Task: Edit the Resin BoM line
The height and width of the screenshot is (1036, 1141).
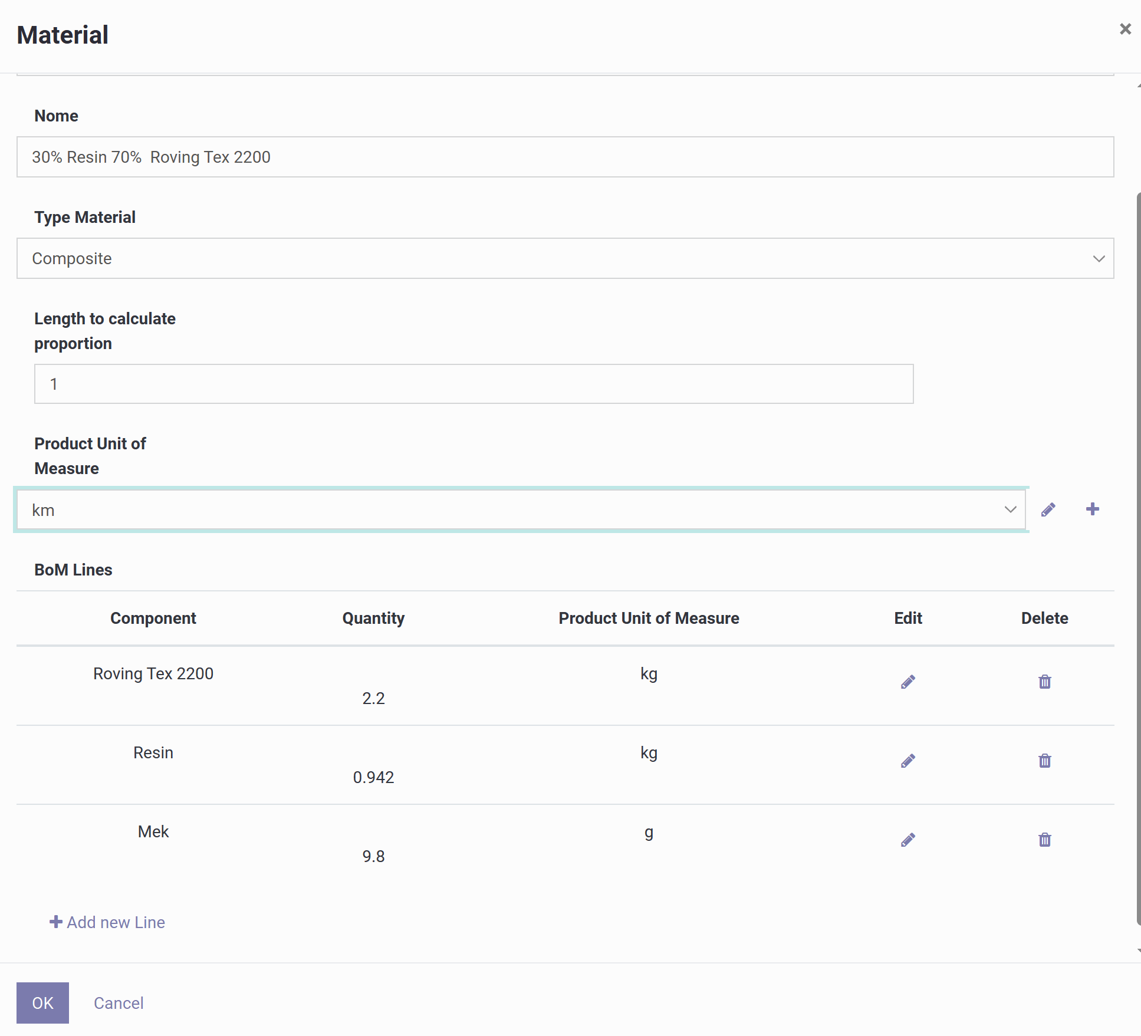Action: coord(907,761)
